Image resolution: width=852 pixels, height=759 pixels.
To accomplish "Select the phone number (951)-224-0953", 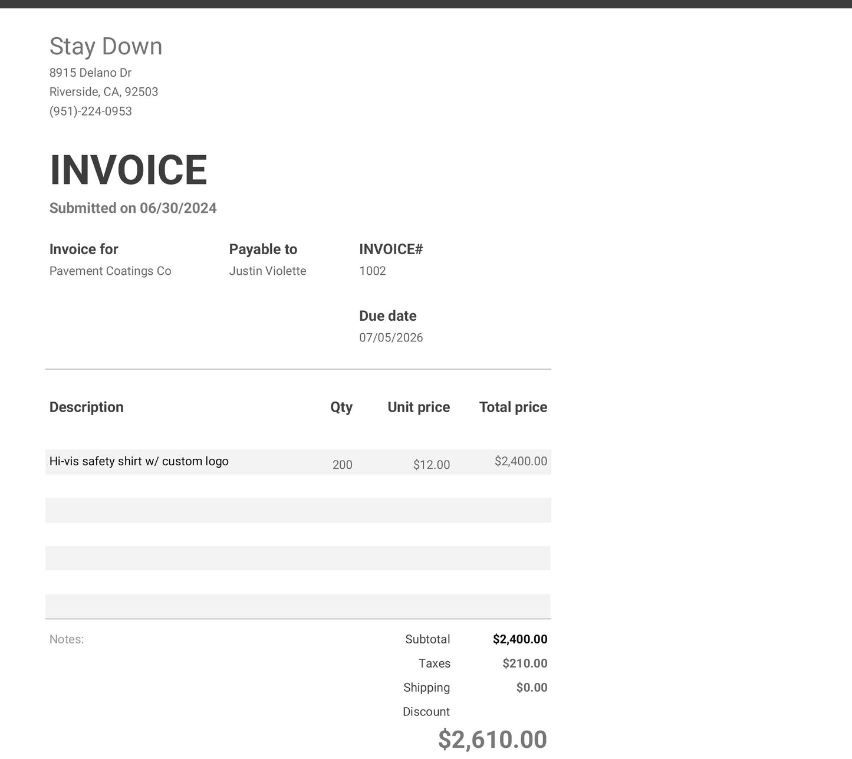I will [91, 111].
